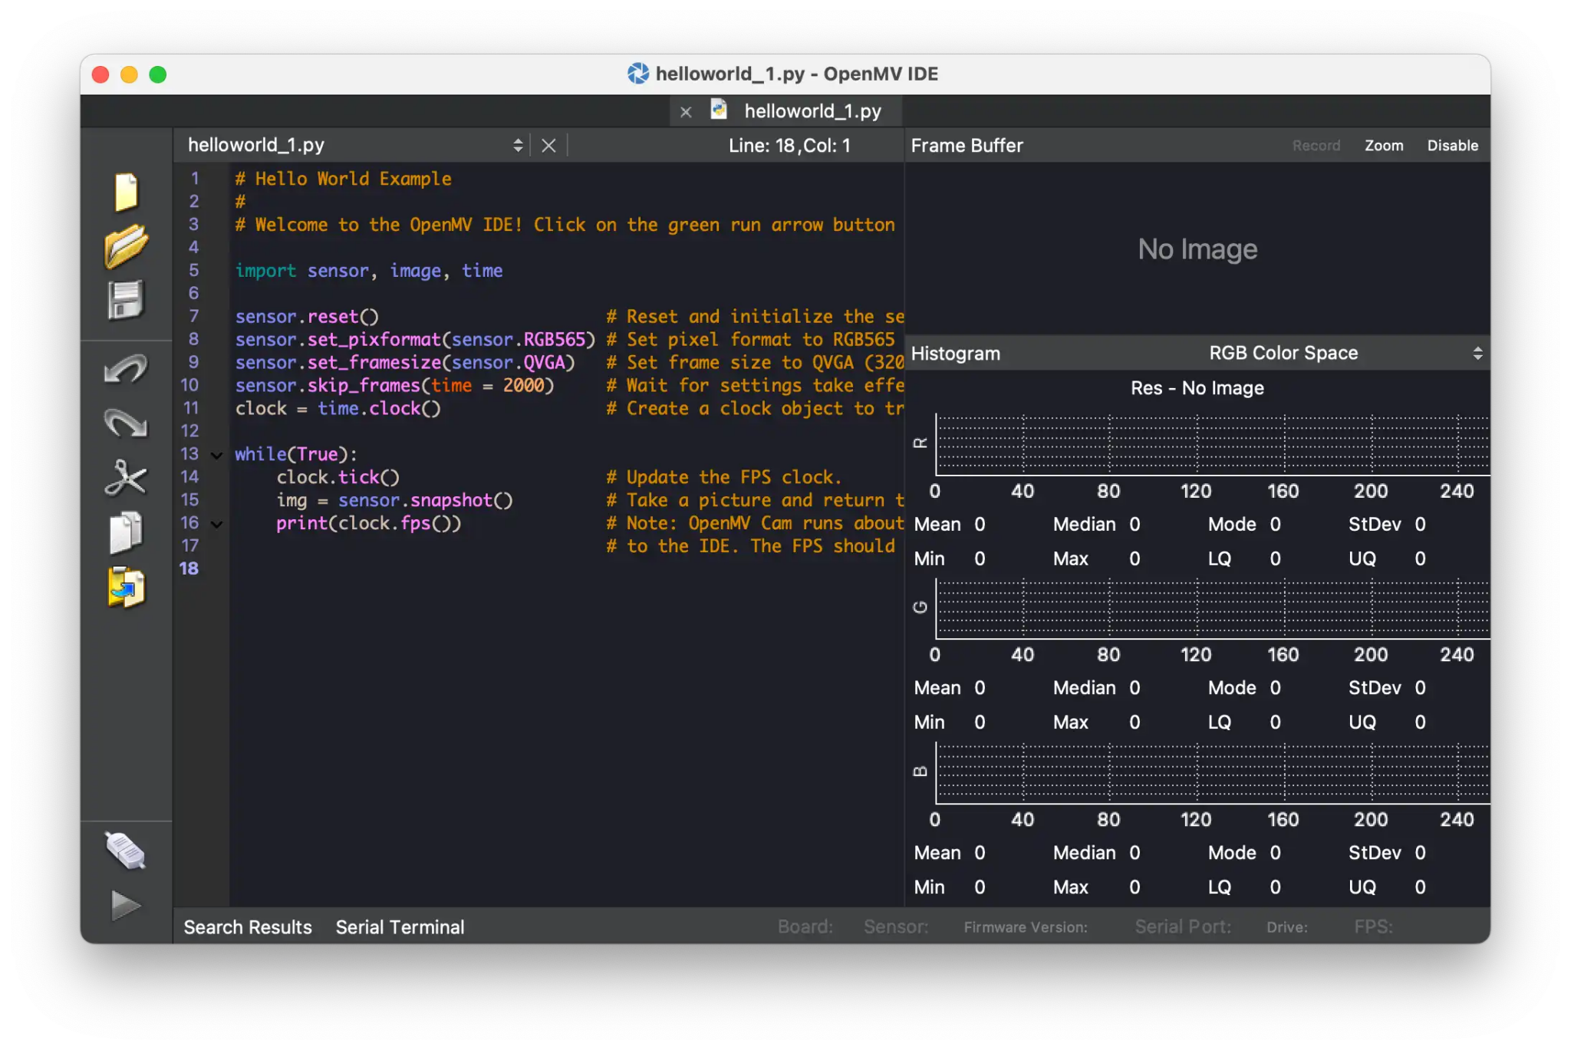The height and width of the screenshot is (1050, 1571).
Task: Undo the last edit
Action: coord(125,370)
